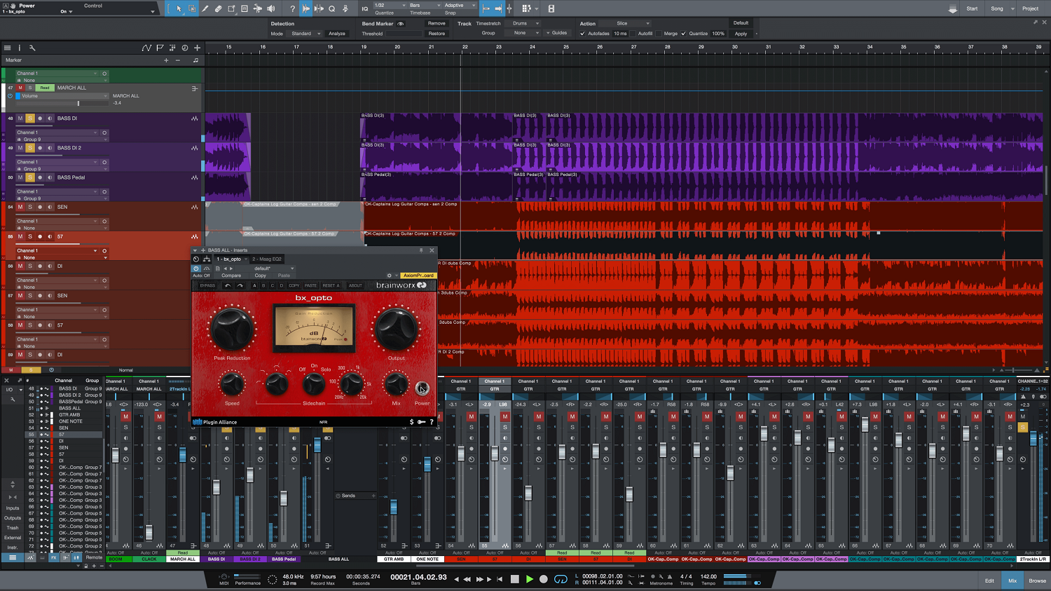This screenshot has width=1051, height=591.
Task: Enable the Autofades checkbox
Action: click(x=582, y=34)
